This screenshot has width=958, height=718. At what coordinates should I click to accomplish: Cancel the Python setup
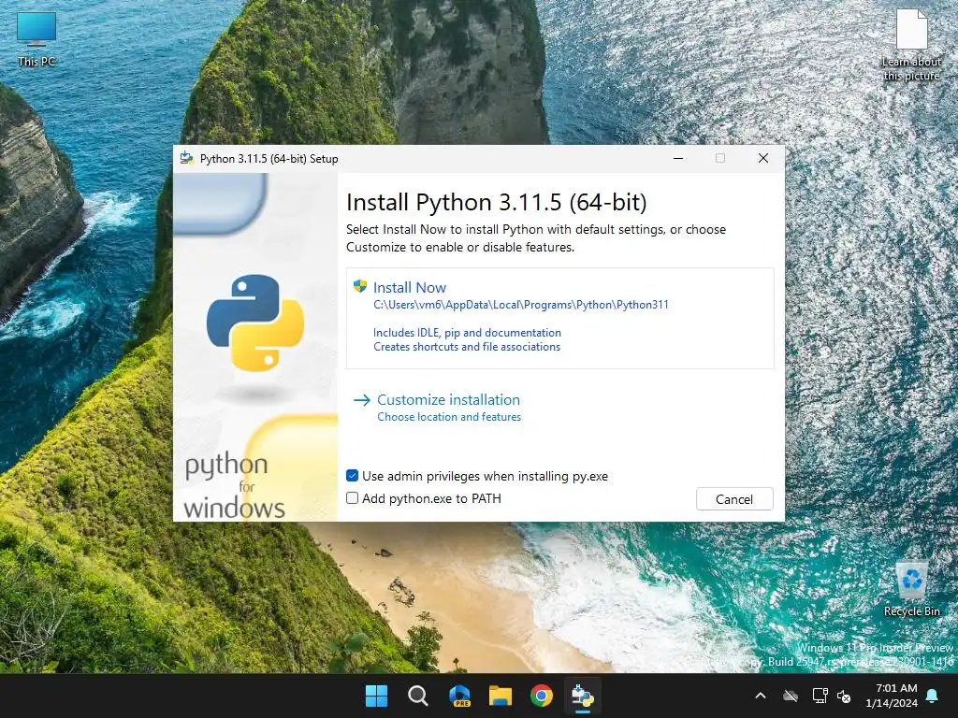point(734,499)
